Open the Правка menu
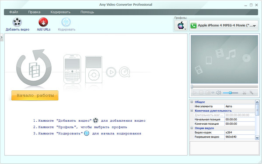 34,12
